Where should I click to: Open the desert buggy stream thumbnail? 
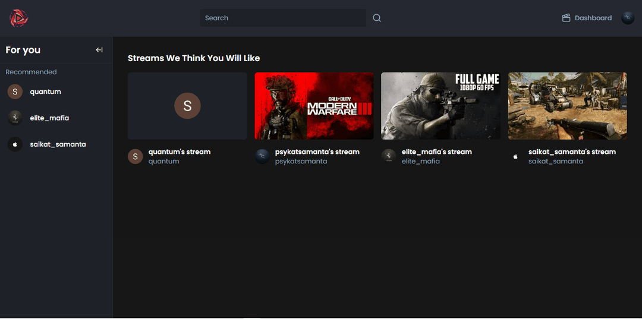click(568, 106)
